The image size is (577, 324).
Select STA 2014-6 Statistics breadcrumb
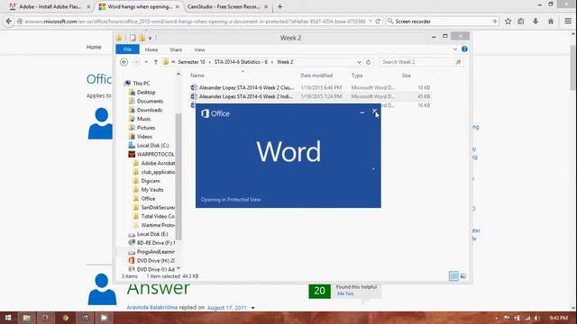click(x=241, y=62)
